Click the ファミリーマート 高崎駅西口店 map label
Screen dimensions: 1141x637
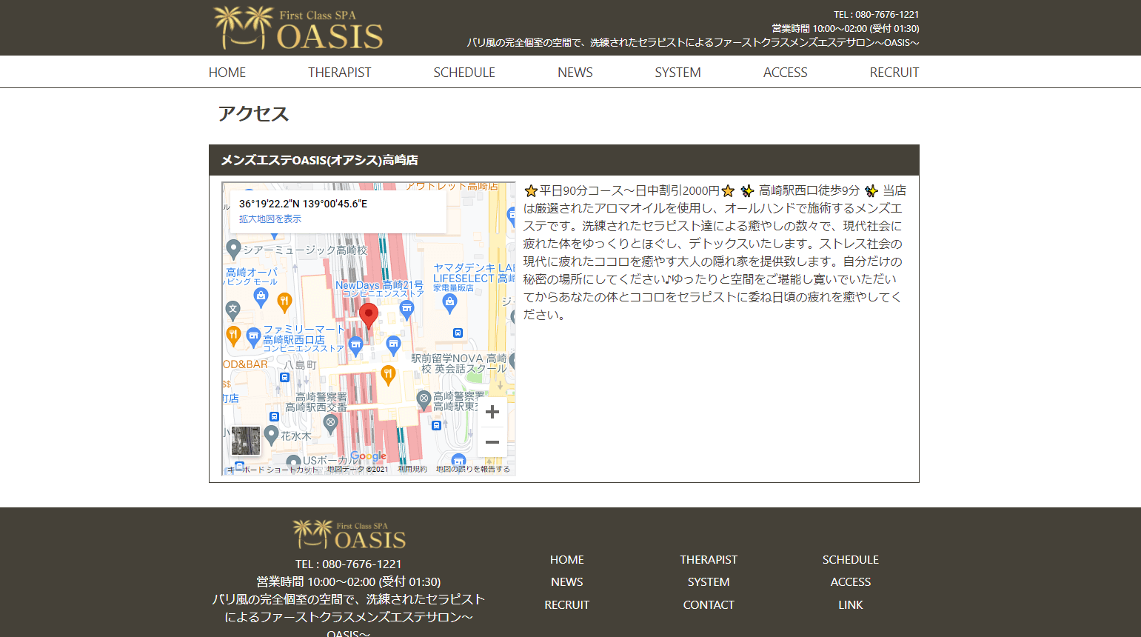coord(304,338)
